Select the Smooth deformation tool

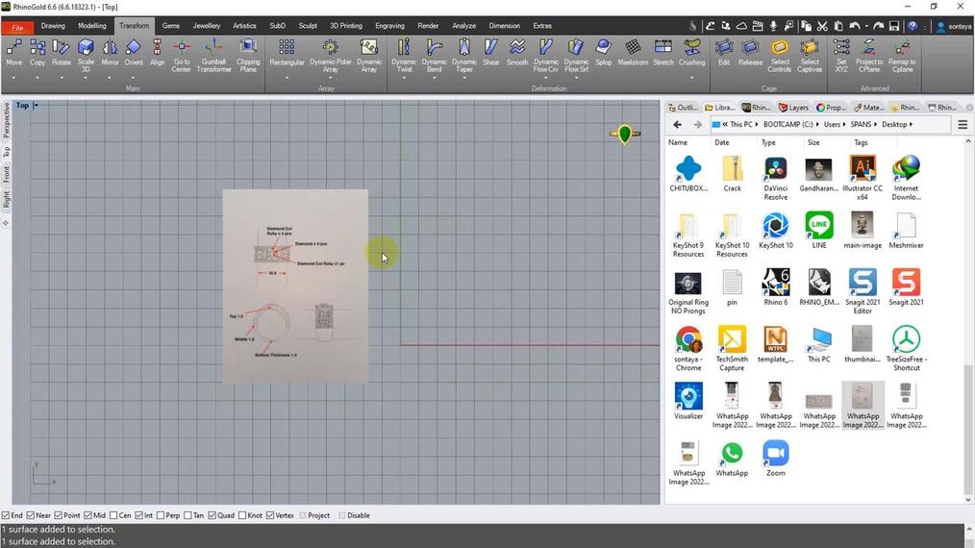click(516, 52)
